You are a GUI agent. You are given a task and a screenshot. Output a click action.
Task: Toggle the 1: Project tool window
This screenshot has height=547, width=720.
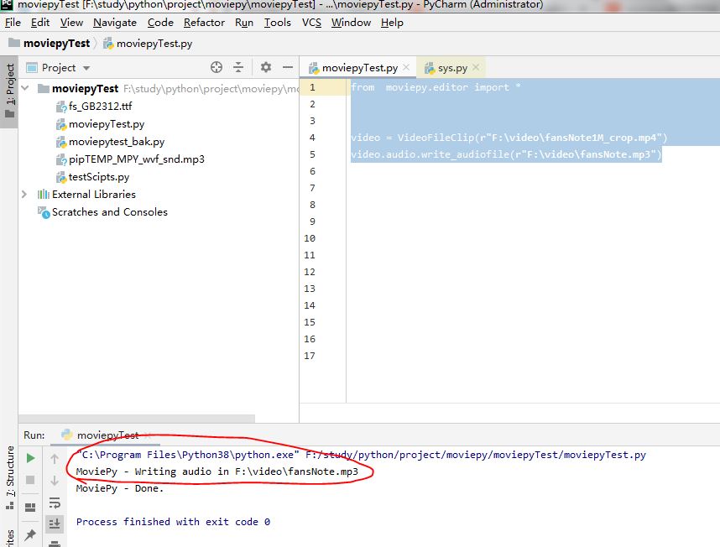click(x=9, y=90)
